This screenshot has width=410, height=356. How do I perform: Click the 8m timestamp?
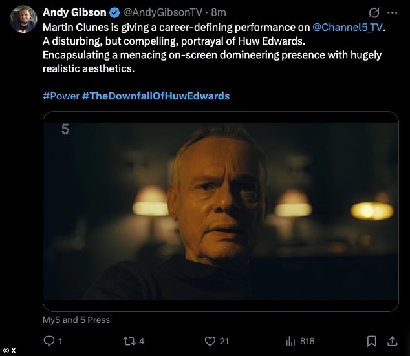point(218,12)
